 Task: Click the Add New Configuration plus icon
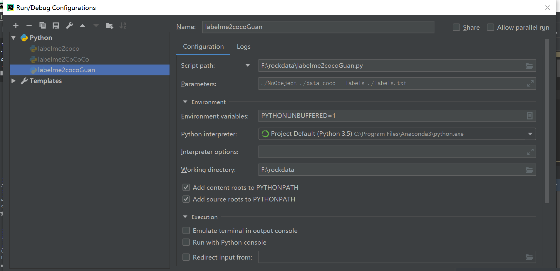click(16, 26)
